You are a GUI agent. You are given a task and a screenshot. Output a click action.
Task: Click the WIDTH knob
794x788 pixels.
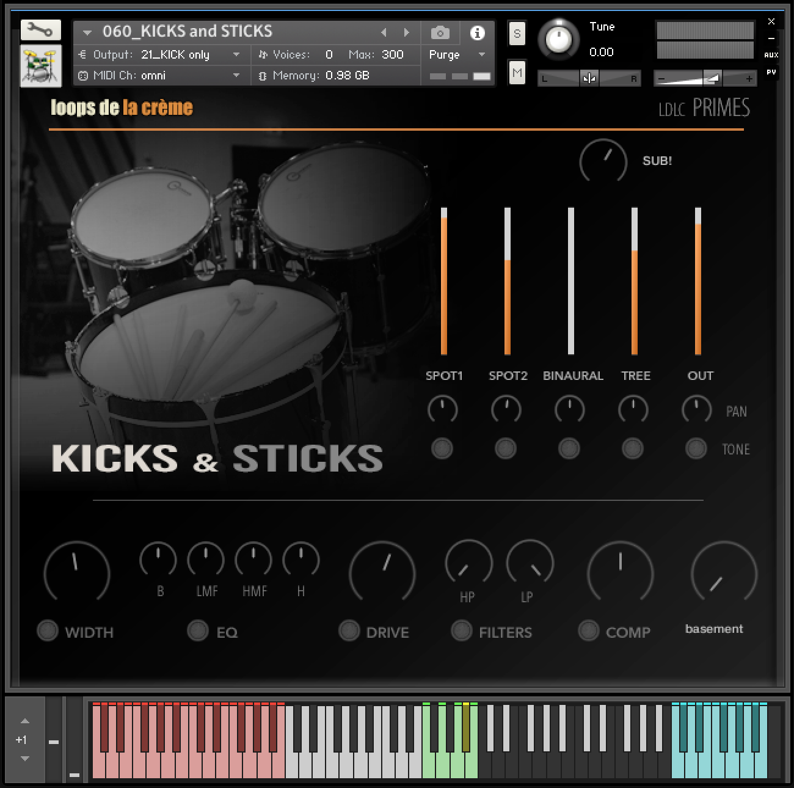[x=77, y=572]
